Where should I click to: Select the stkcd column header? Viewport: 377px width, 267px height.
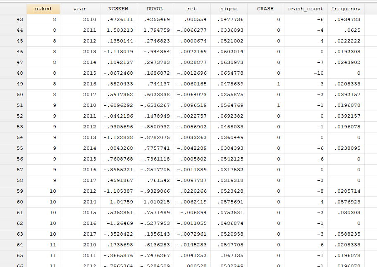(x=43, y=9)
